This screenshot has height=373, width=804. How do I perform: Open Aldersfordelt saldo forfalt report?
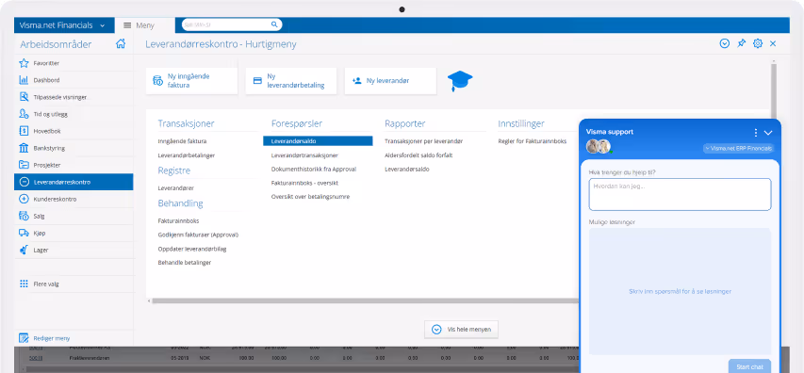click(x=418, y=154)
